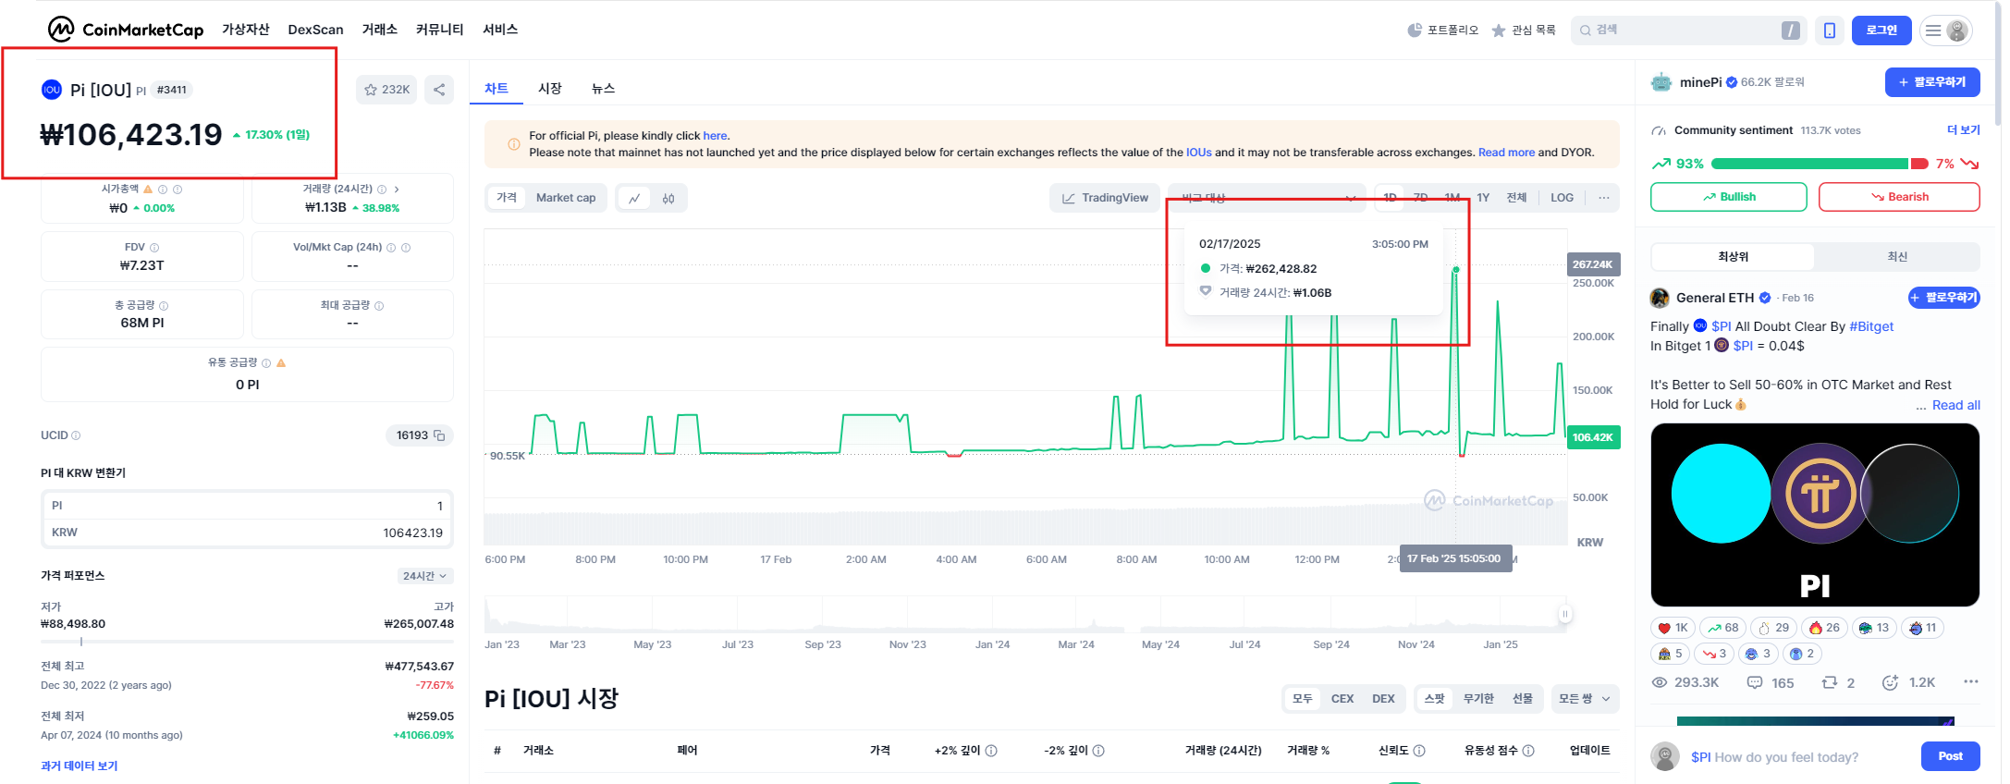Viewport: 2010px width, 784px height.
Task: Click the info icon by total supply
Action: pyautogui.click(x=164, y=305)
